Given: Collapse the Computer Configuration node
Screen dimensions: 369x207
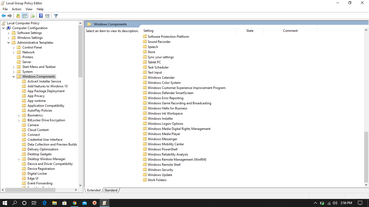Looking at the screenshot, I should point(3,28).
